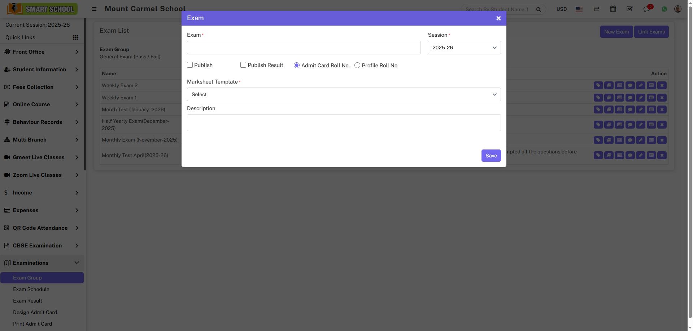Click the hamburger menu icon beside the logo

94,9
